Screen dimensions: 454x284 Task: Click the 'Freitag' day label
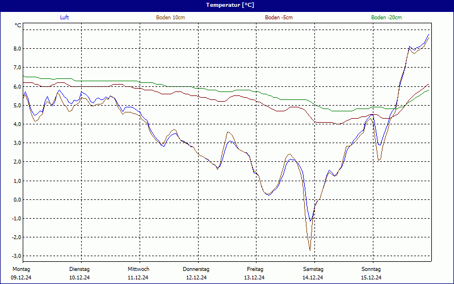255,269
